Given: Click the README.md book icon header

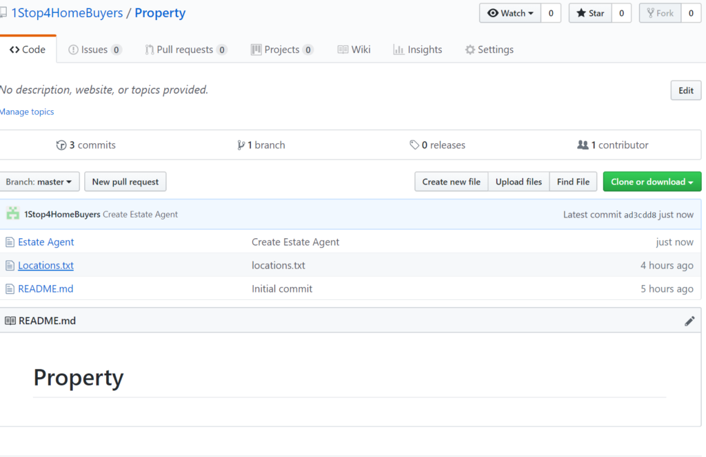Looking at the screenshot, I should pos(10,321).
